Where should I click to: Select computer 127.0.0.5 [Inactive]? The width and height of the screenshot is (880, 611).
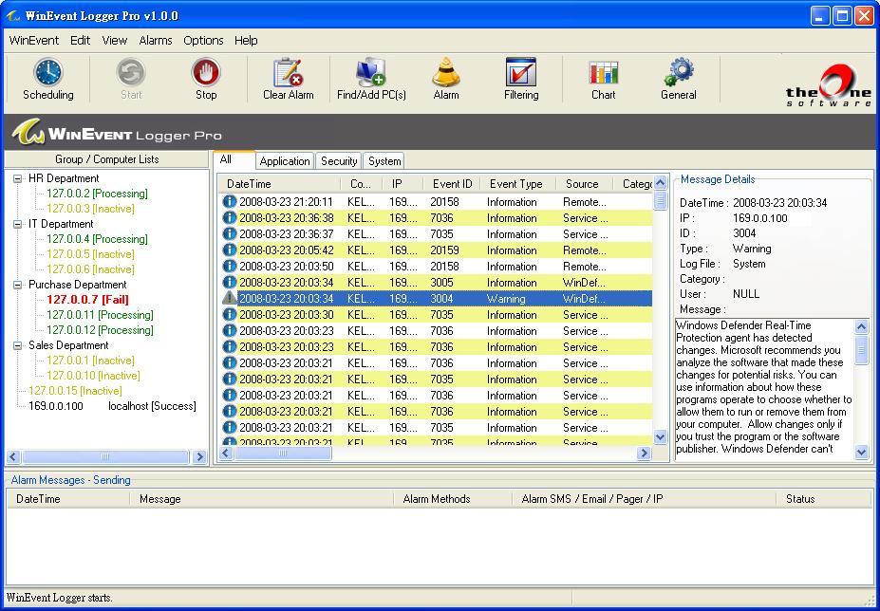pos(90,254)
